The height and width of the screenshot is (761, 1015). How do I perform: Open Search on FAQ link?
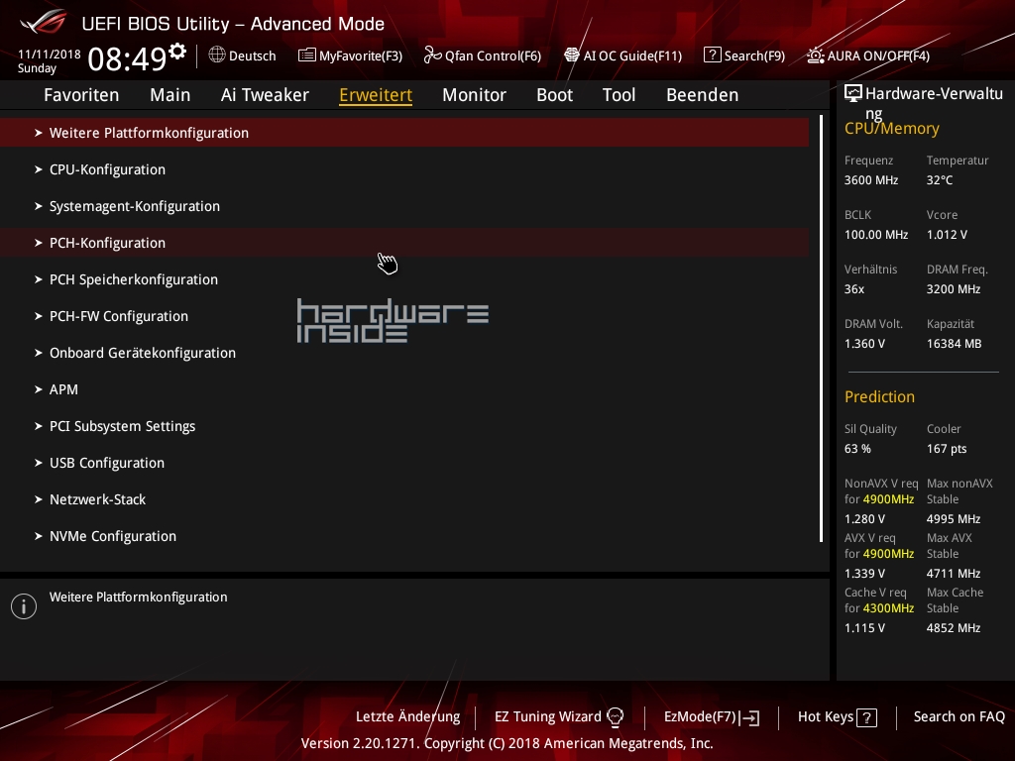pyautogui.click(x=959, y=716)
